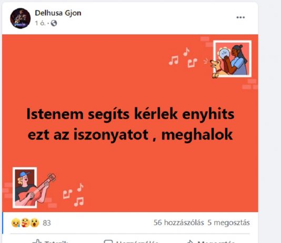
Task: Open the three-dot post options menu
Action: [240, 17]
